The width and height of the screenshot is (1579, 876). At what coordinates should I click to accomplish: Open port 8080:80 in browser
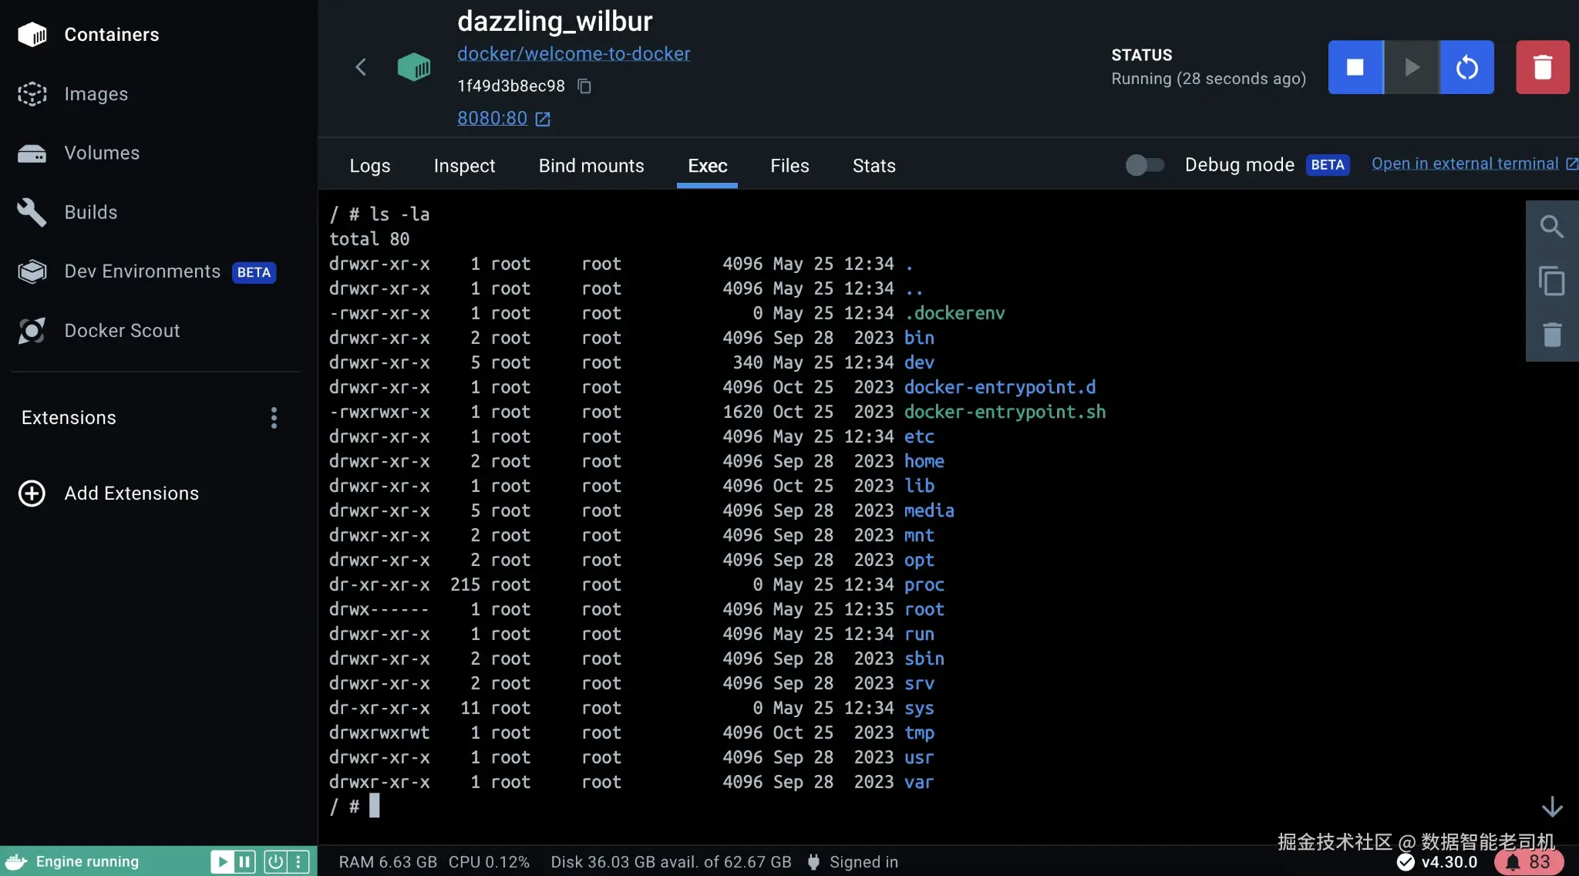[x=503, y=118]
